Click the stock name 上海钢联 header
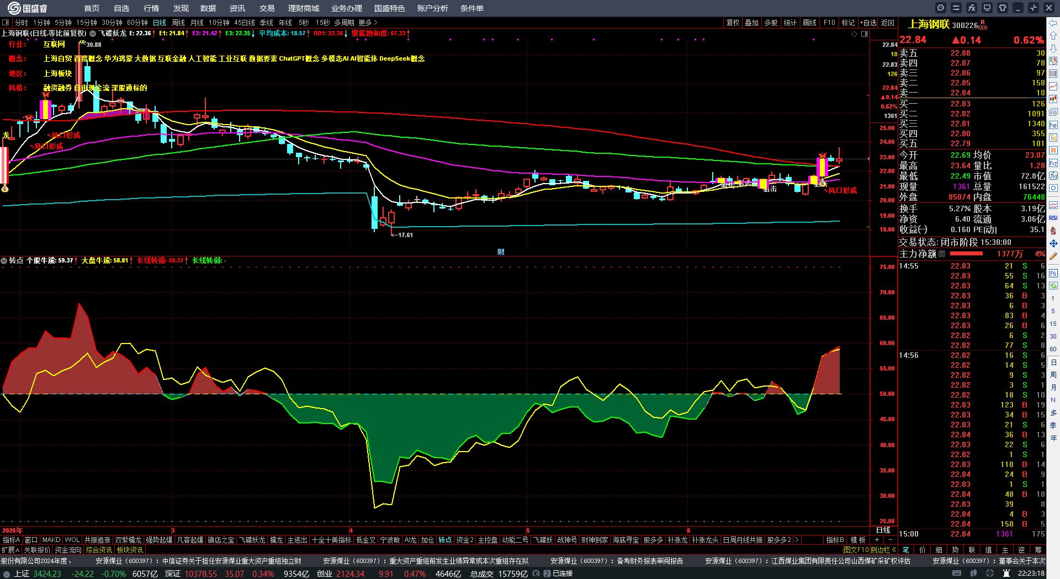1060x579 pixels. coord(929,24)
